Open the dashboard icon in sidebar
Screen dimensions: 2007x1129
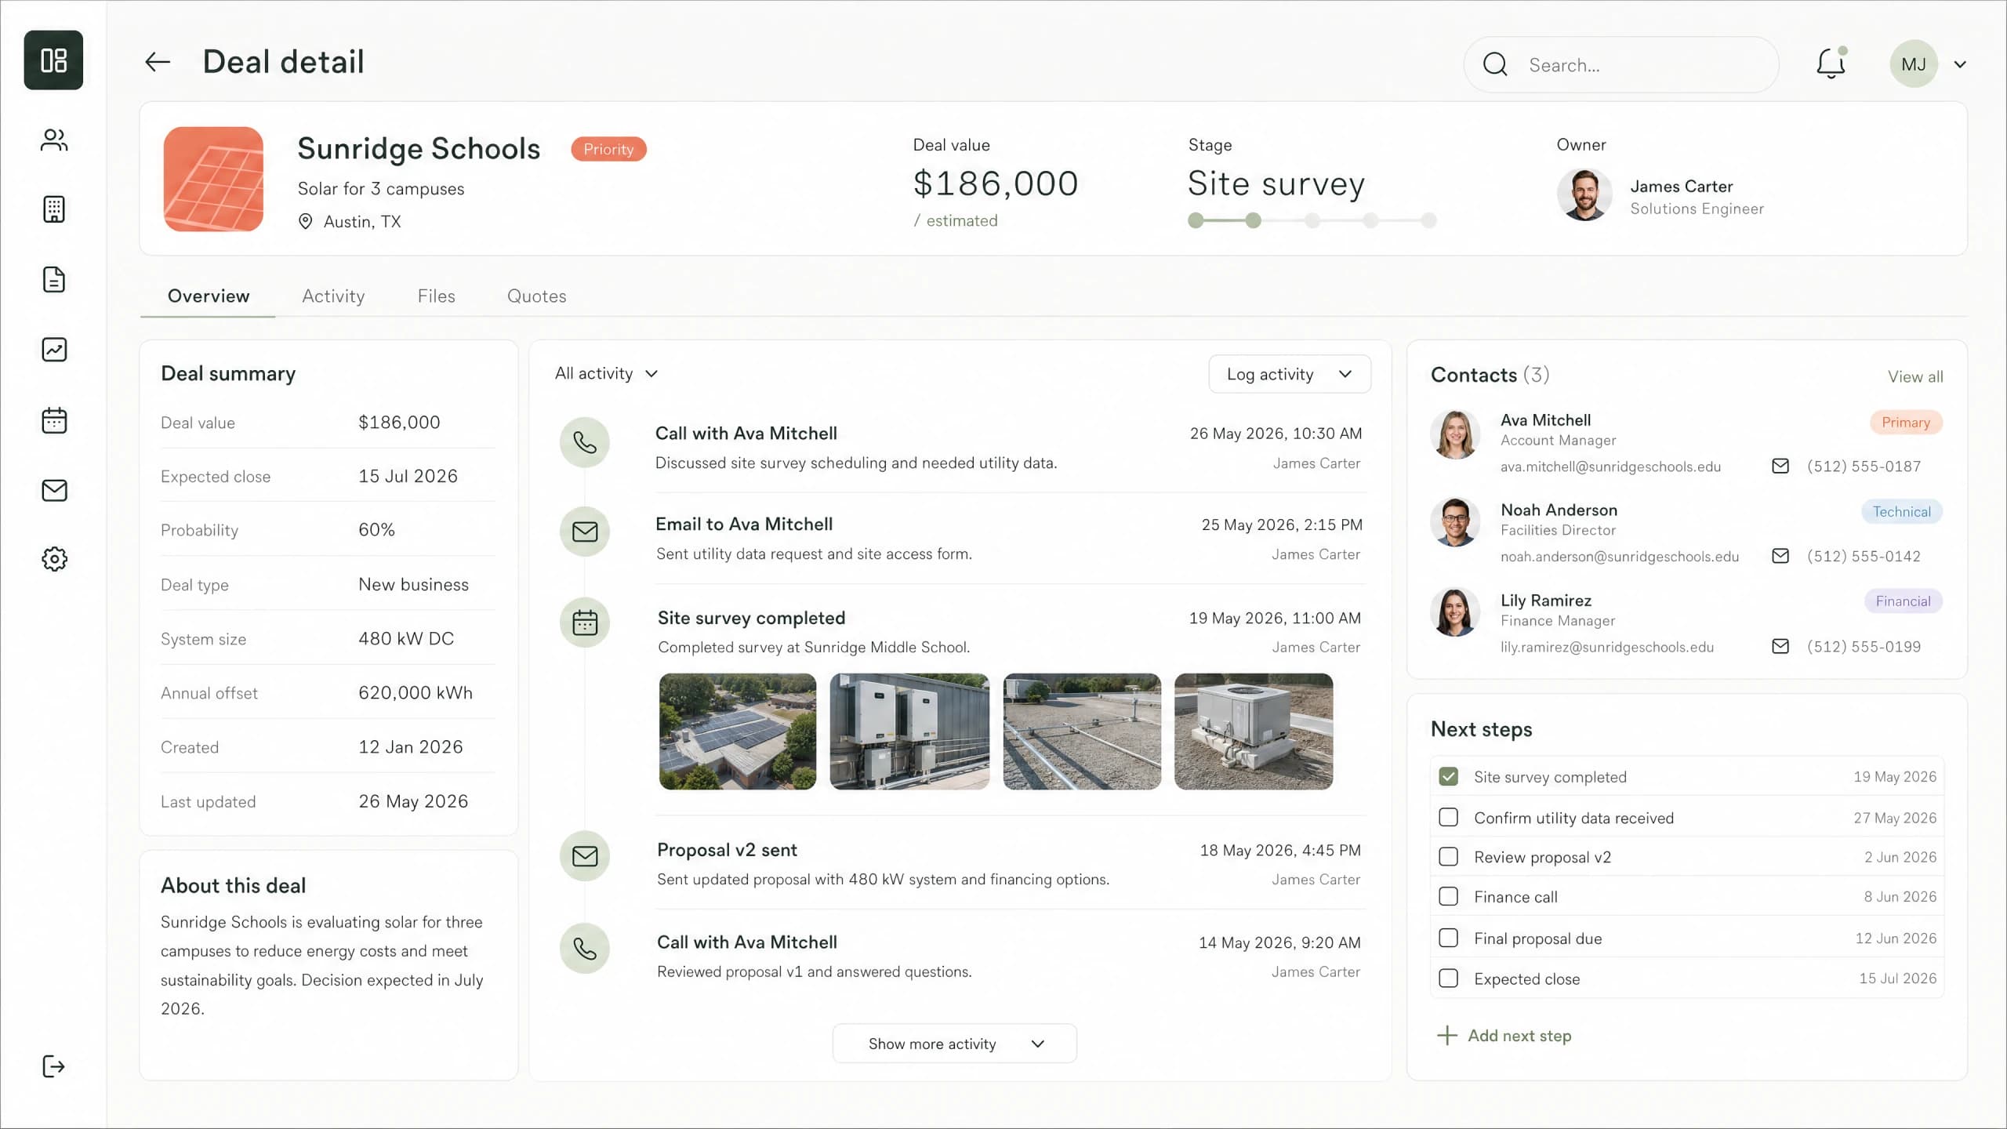[53, 60]
